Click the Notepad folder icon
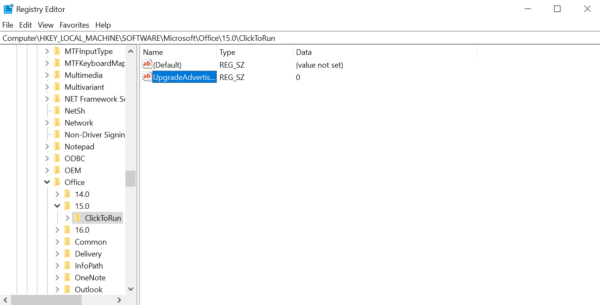600x305 pixels. coord(57,147)
